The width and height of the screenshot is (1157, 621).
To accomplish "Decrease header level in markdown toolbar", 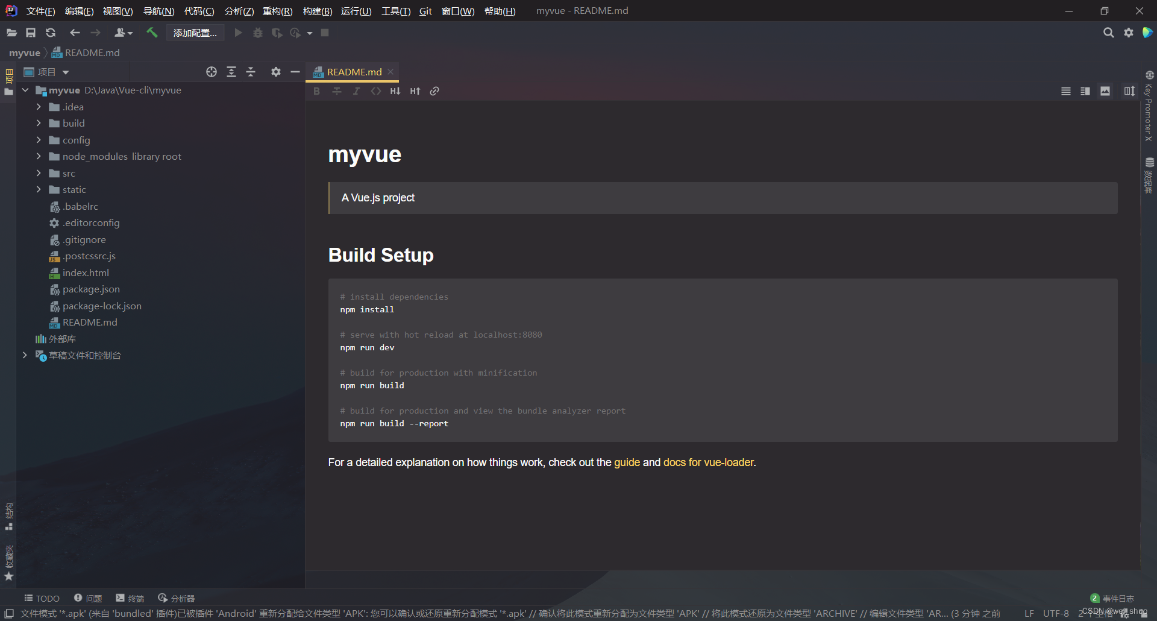I will coord(395,91).
